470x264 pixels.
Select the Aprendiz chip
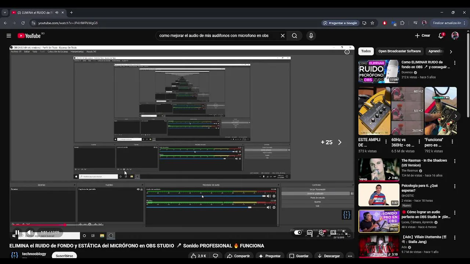436,51
